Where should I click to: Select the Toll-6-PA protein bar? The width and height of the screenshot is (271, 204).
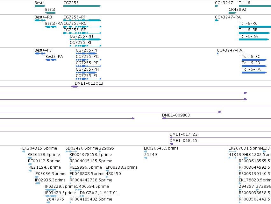[254, 73]
